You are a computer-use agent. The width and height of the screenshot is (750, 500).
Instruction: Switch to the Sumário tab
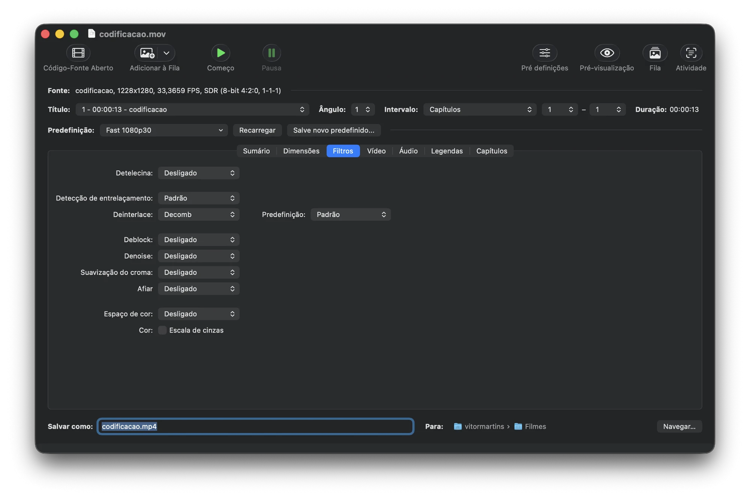pos(256,151)
